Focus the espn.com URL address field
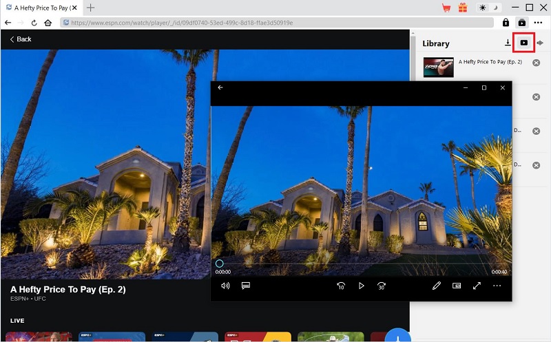The height and width of the screenshot is (342, 551). 277,23
